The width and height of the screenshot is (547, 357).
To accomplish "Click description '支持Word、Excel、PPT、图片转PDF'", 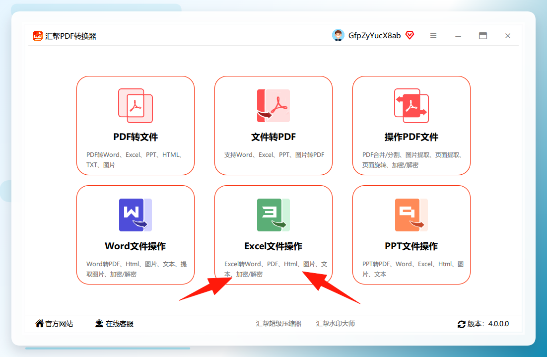I will [x=274, y=154].
